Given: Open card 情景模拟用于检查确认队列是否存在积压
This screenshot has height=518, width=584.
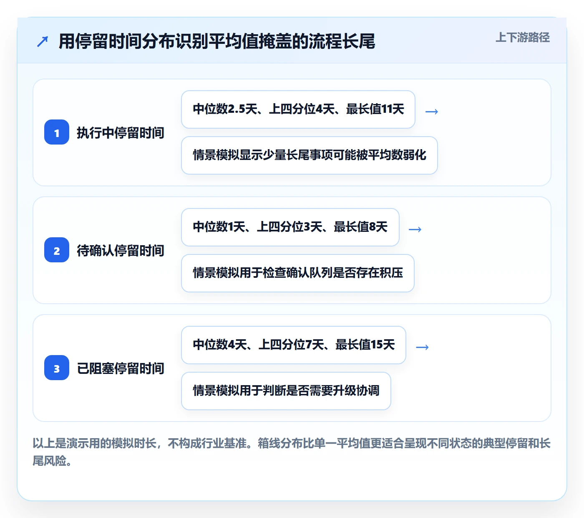Looking at the screenshot, I should (298, 273).
